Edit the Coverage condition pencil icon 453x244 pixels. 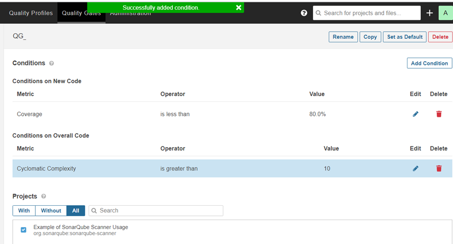416,114
